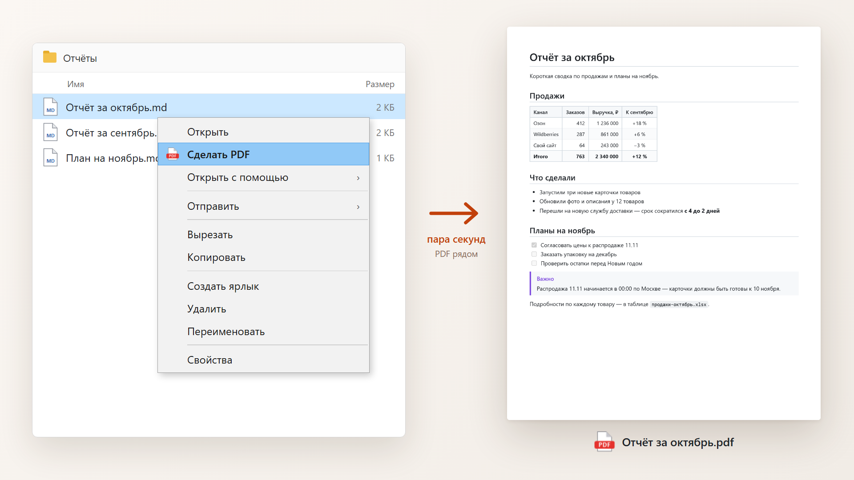Choose Открыть in the context menu

tap(263, 132)
